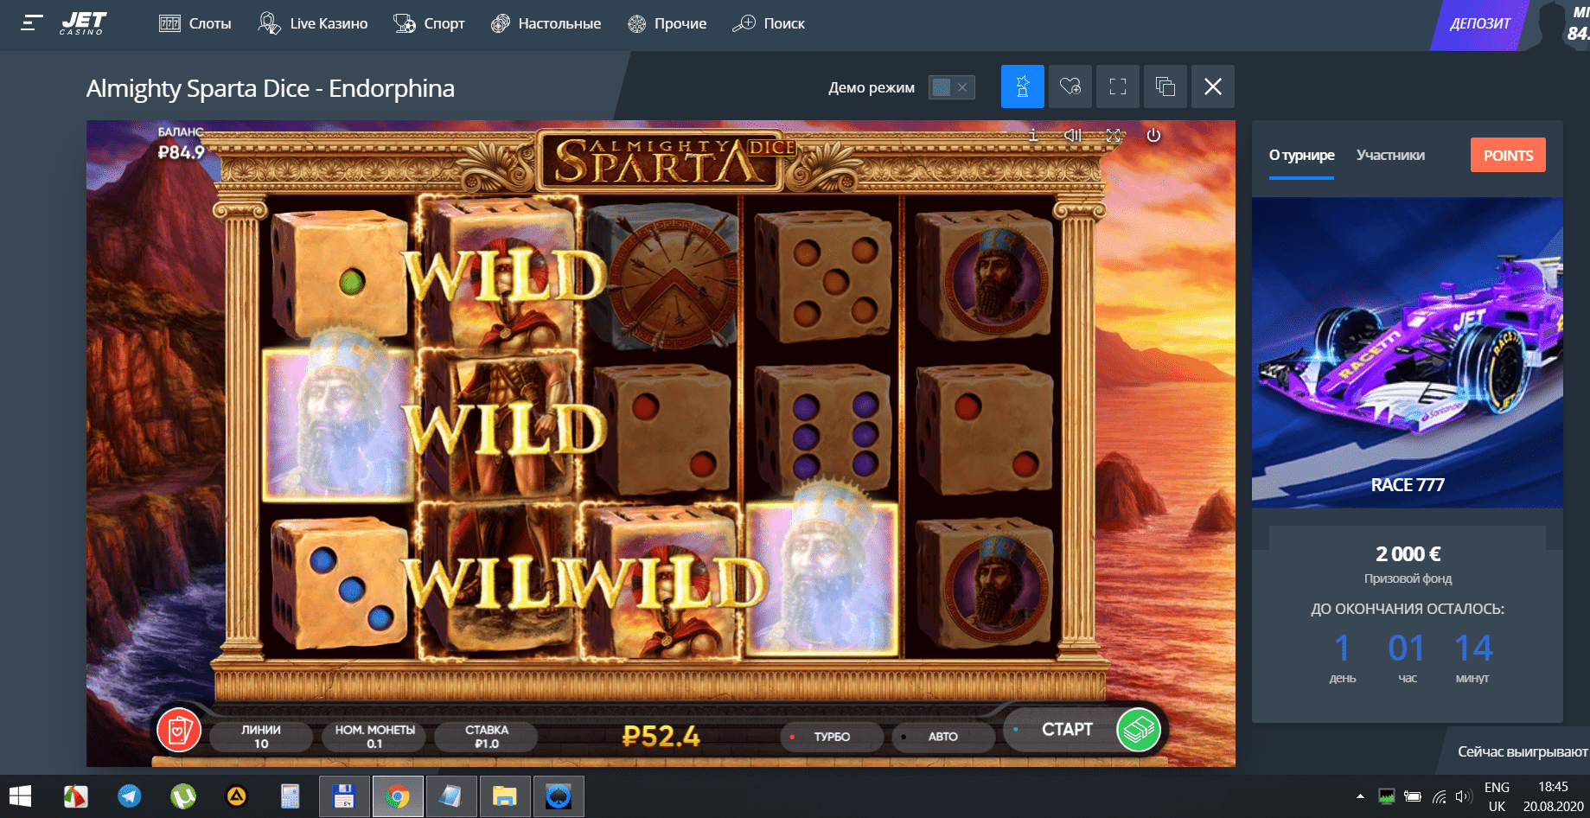Mute the in-game sound
Image resolution: width=1590 pixels, height=818 pixels.
tap(1073, 136)
